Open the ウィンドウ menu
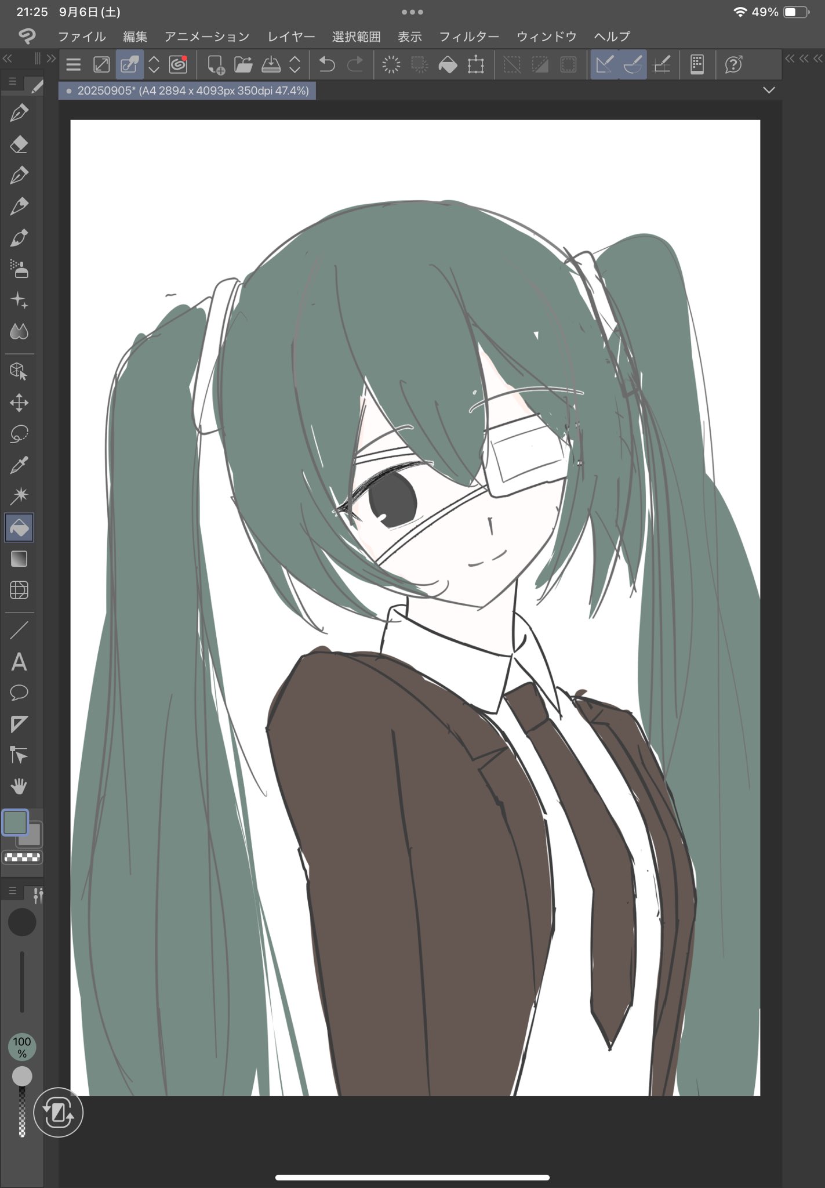Image resolution: width=825 pixels, height=1188 pixels. point(547,37)
